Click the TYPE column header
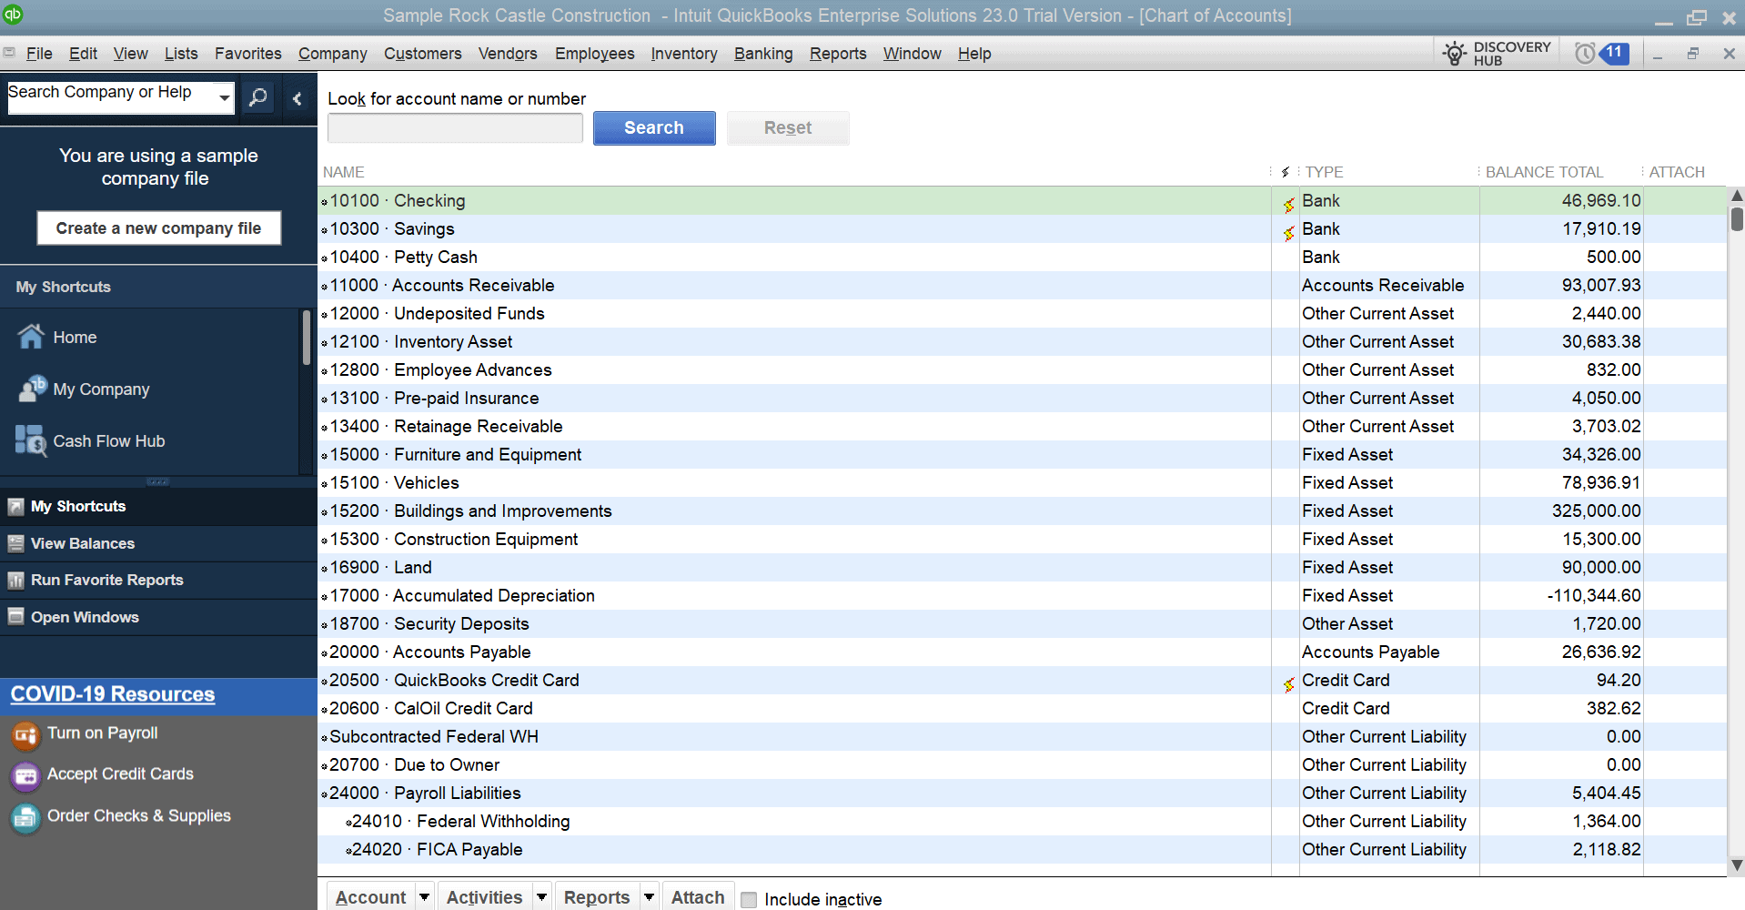The width and height of the screenshot is (1745, 910). coord(1324,172)
